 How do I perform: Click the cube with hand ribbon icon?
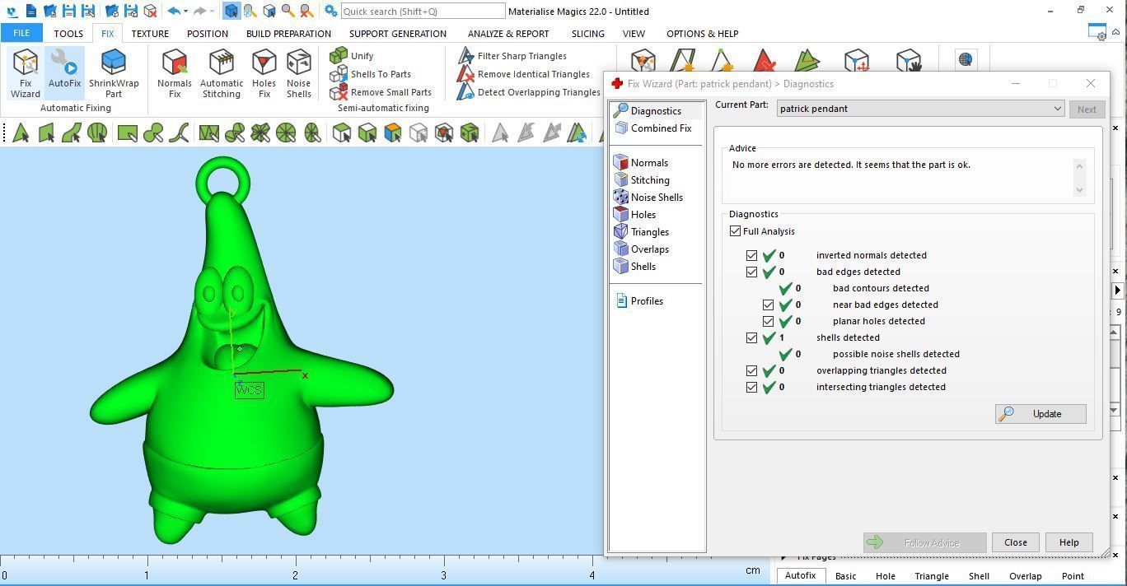[908, 61]
